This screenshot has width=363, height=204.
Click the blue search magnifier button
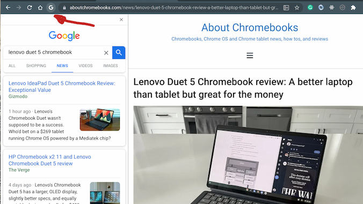click(x=119, y=53)
